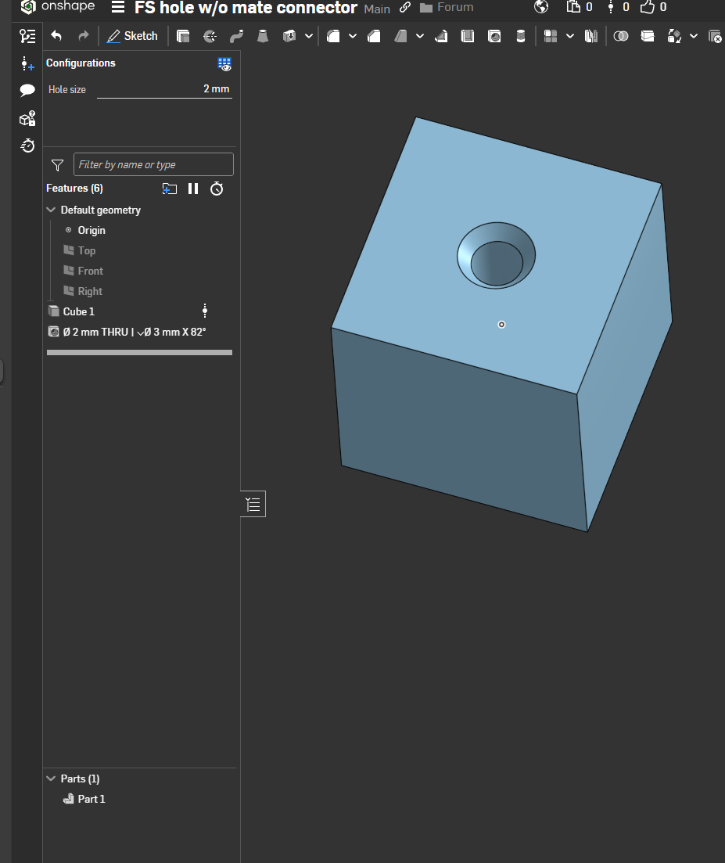Select the Thicken tool
This screenshot has height=863, width=725.
point(289,36)
